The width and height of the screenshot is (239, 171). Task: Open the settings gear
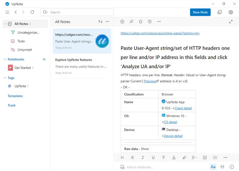[231, 12]
